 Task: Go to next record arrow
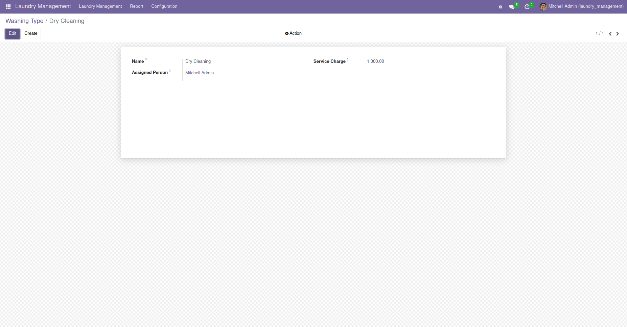(x=618, y=34)
